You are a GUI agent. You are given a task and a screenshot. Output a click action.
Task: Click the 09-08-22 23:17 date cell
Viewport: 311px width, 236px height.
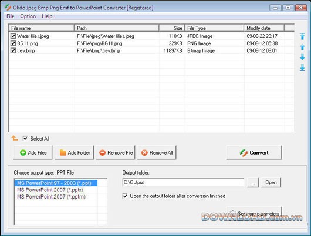pos(262,36)
